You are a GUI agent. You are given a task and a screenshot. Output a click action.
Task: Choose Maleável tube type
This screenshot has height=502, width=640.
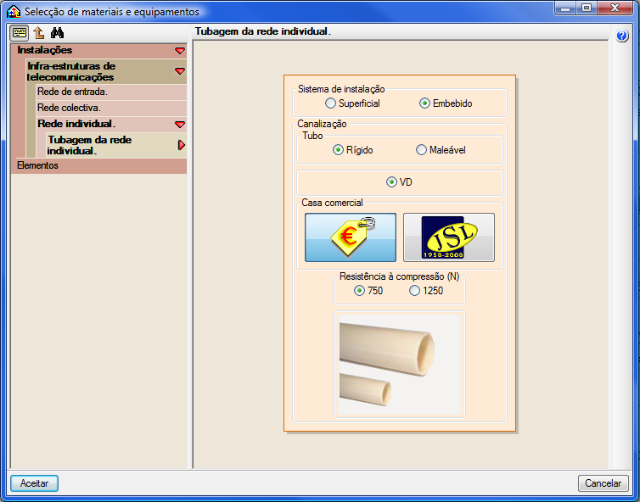421,150
